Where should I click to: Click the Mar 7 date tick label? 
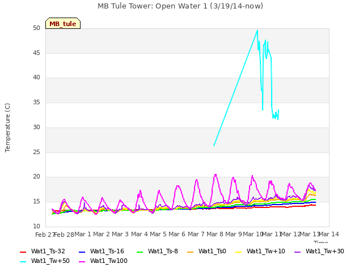point(196,234)
